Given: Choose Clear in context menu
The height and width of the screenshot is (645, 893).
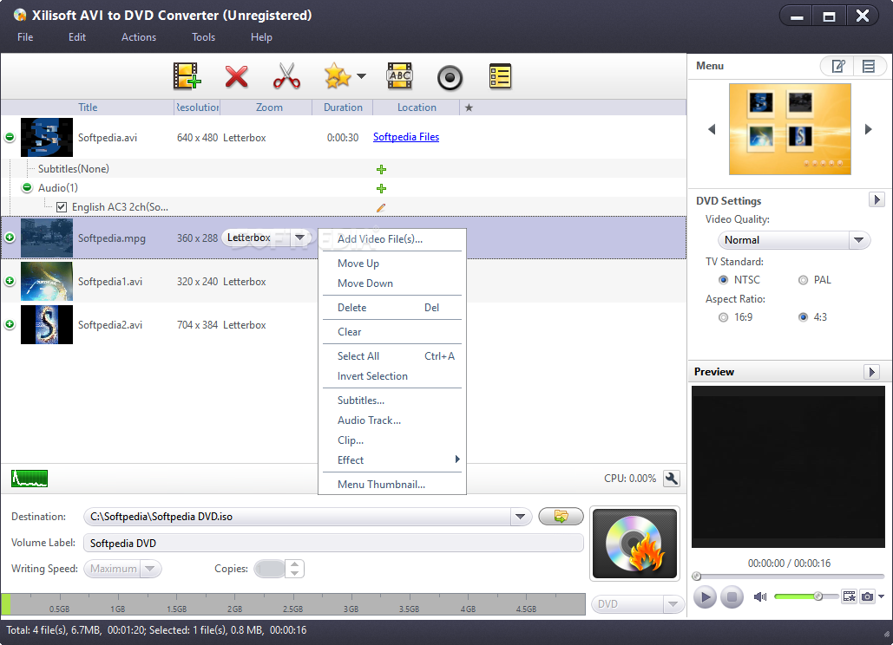Looking at the screenshot, I should (392, 332).
